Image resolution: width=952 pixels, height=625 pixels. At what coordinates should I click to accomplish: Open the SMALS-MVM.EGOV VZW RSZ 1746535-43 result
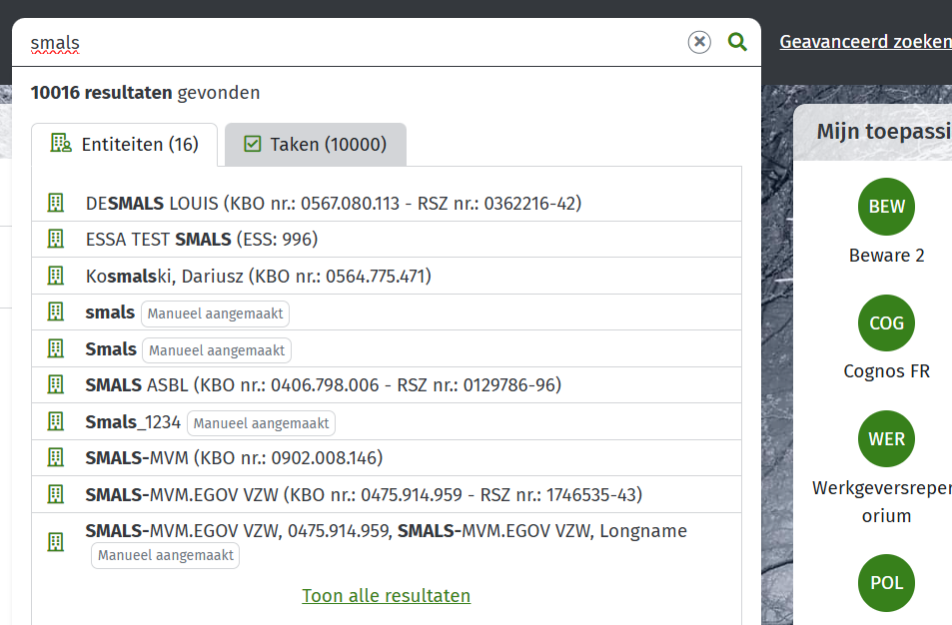click(x=387, y=494)
